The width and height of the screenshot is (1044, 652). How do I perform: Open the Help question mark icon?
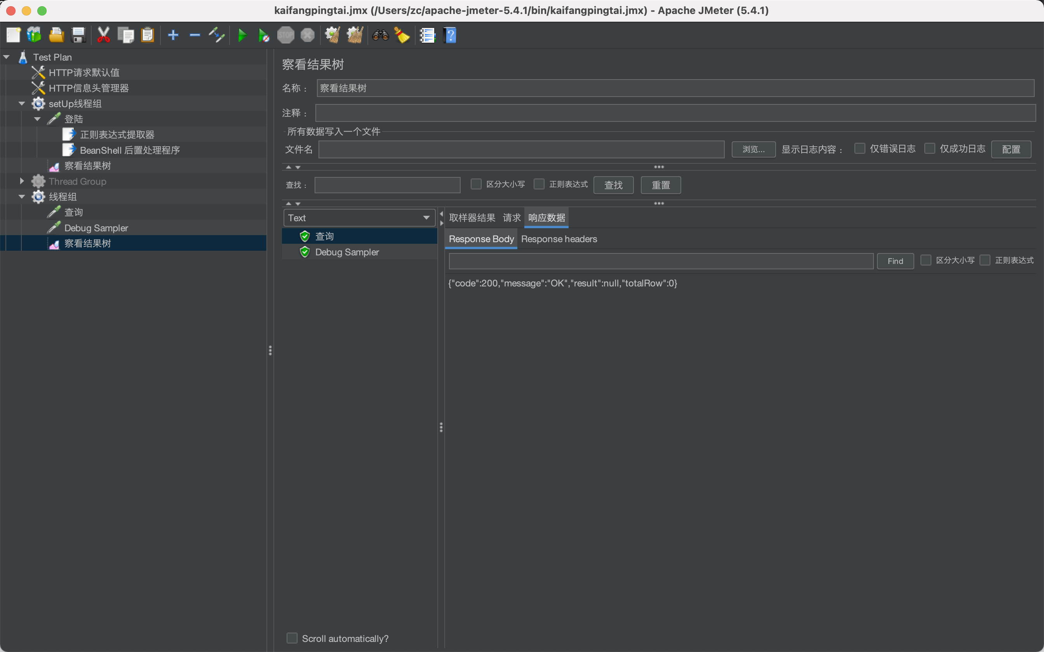tap(449, 35)
